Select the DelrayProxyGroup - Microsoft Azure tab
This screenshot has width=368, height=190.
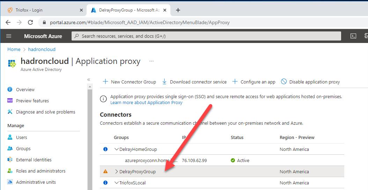point(128,10)
